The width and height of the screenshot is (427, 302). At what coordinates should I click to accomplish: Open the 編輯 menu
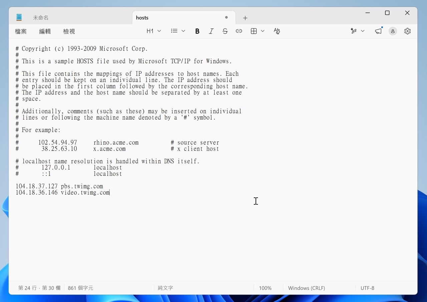[x=45, y=31]
